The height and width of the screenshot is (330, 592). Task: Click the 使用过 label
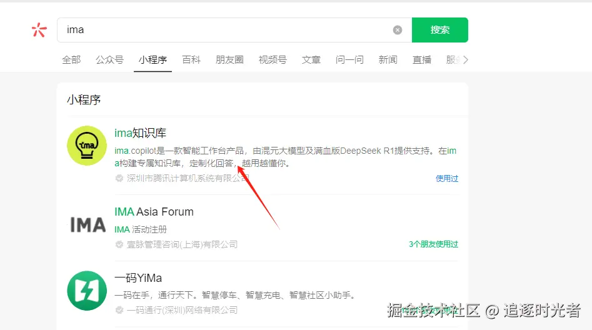point(446,178)
